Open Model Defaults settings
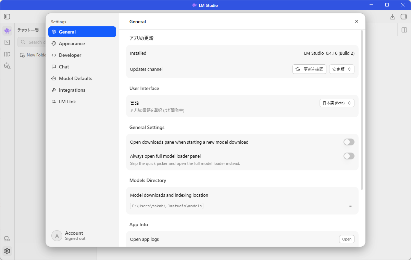 (82, 78)
